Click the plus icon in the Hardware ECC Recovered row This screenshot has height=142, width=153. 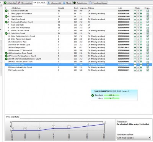point(141,50)
